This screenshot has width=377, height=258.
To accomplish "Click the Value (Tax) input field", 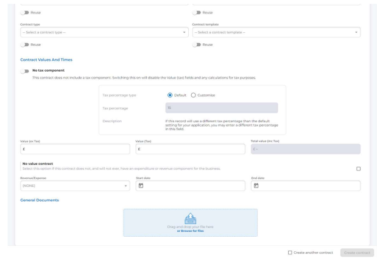I will coord(190,149).
